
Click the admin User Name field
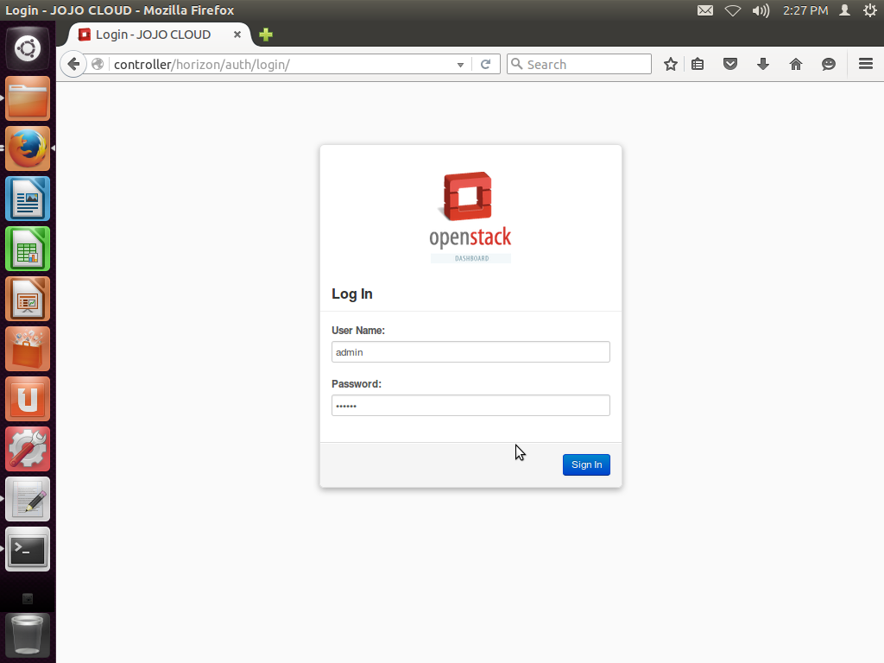coord(470,351)
